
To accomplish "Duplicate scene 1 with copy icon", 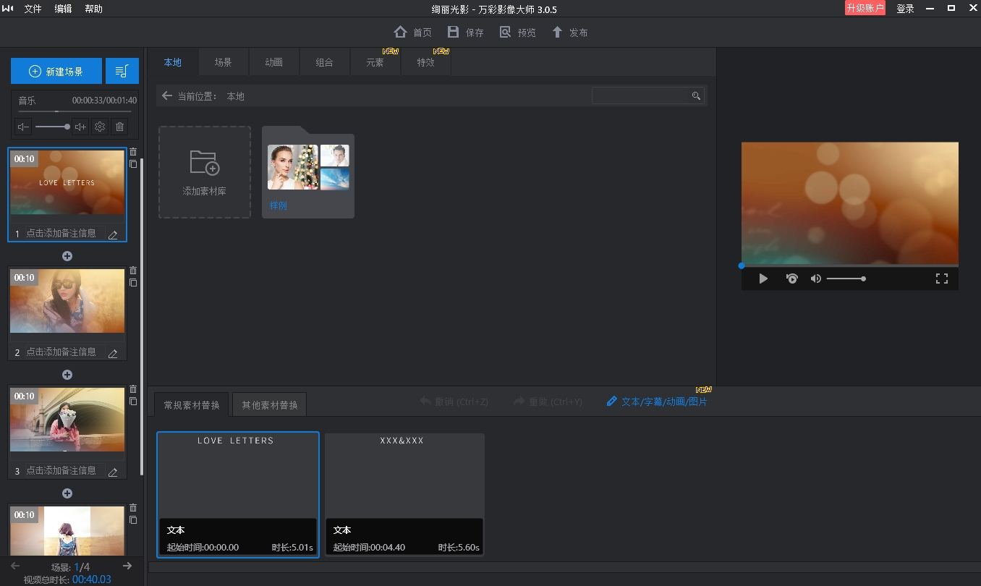I will click(133, 164).
